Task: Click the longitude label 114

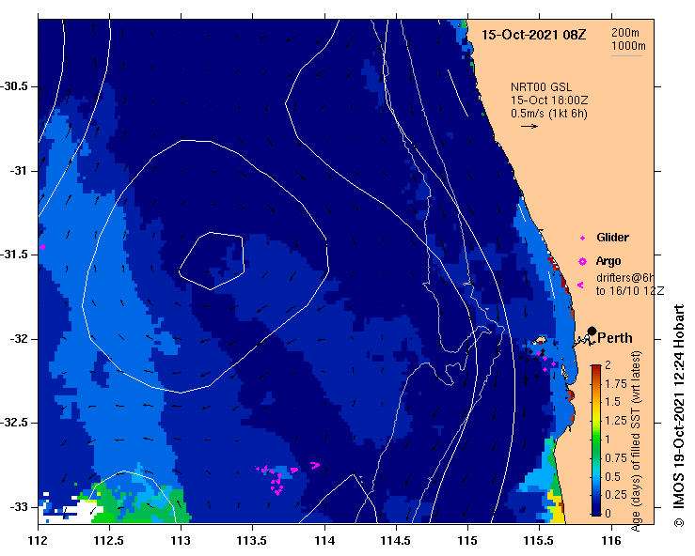Action: 324,541
